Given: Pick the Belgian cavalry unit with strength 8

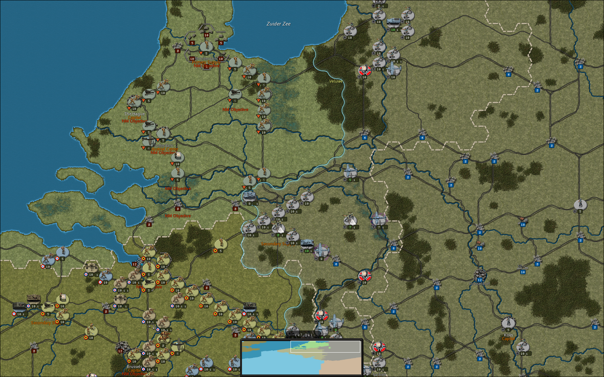Looking at the screenshot, I should [x=163, y=339].
